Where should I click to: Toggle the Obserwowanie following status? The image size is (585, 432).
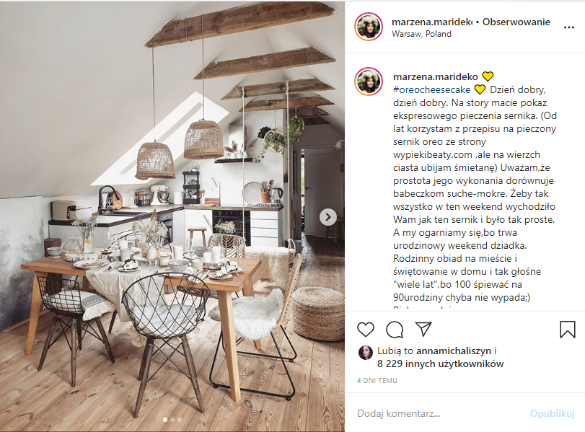[516, 22]
